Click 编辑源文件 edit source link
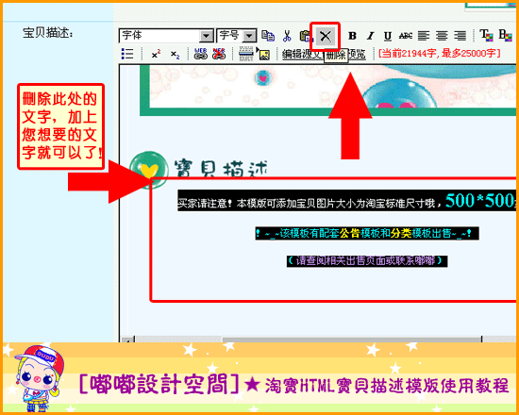This screenshot has width=519, height=415. click(302, 54)
